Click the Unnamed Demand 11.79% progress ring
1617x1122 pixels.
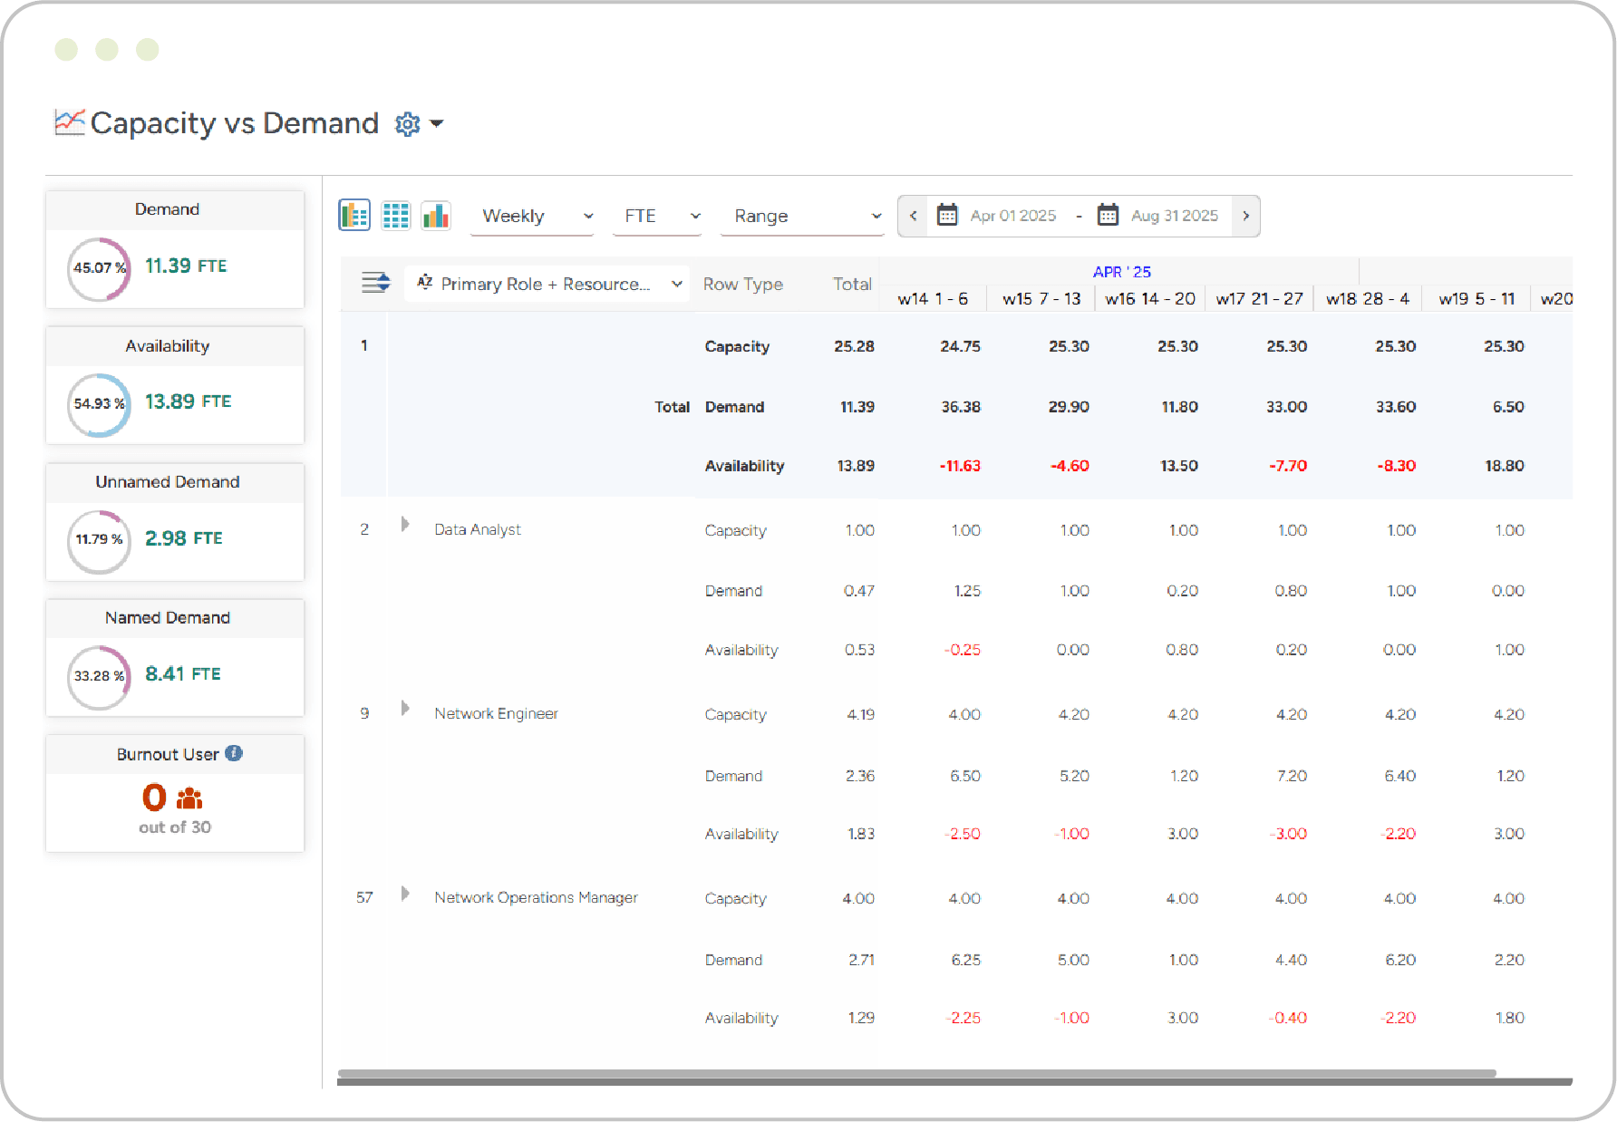click(99, 541)
